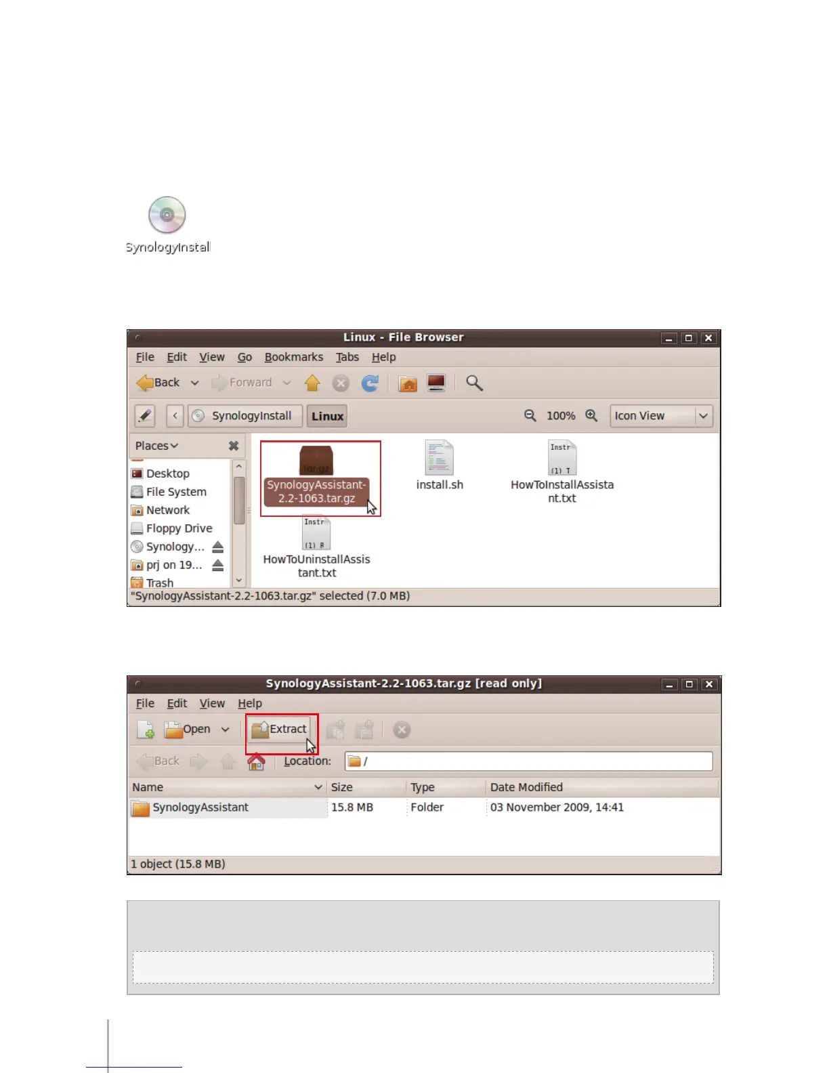Click New archive icon

[146, 730]
